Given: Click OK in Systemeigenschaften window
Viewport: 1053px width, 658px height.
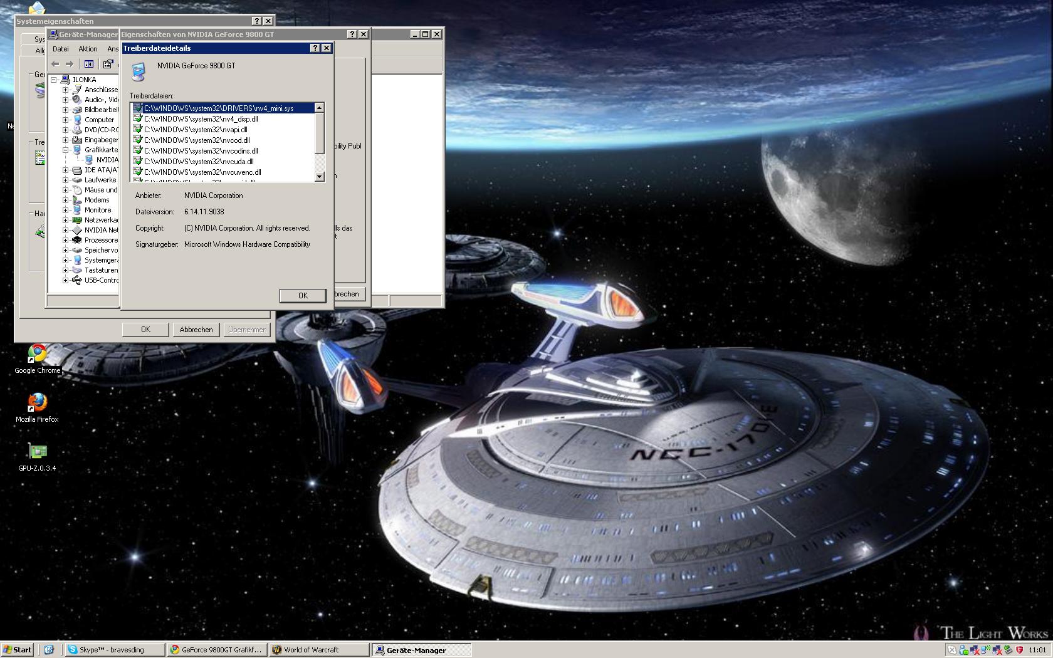Looking at the screenshot, I should click(x=145, y=330).
